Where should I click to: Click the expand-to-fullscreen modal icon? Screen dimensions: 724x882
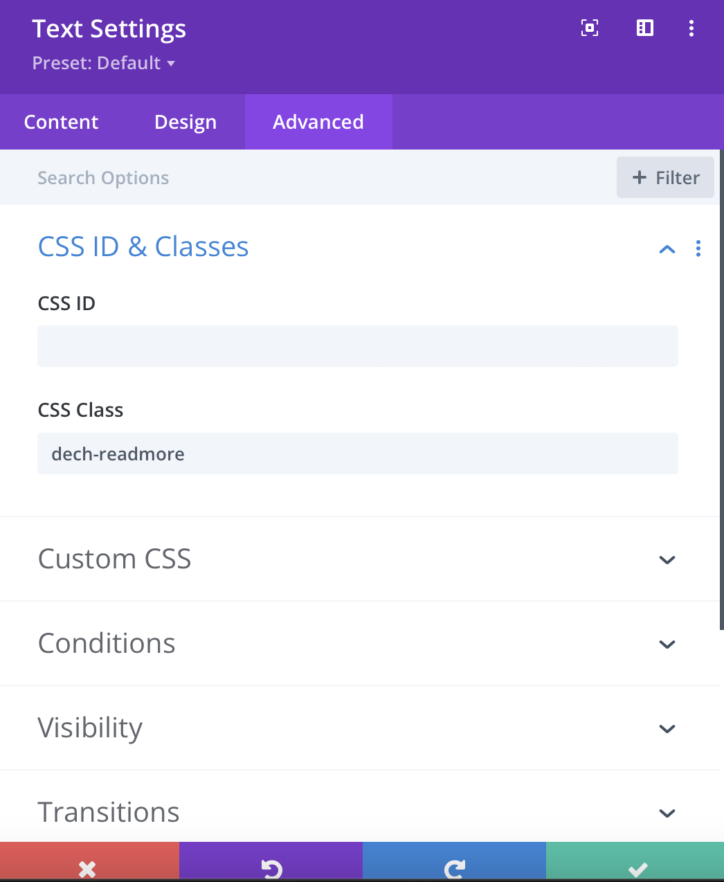(x=590, y=28)
